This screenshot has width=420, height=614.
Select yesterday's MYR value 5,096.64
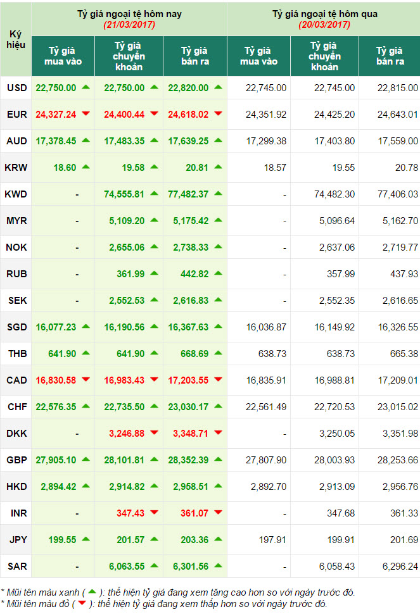pos(337,221)
